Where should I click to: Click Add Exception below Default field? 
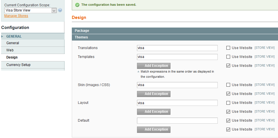[x=154, y=129]
